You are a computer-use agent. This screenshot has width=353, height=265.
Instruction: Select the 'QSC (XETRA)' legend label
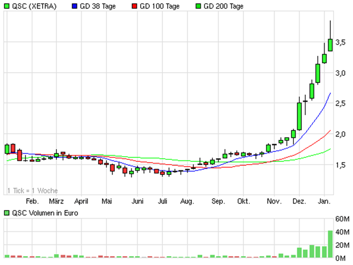(34, 6)
